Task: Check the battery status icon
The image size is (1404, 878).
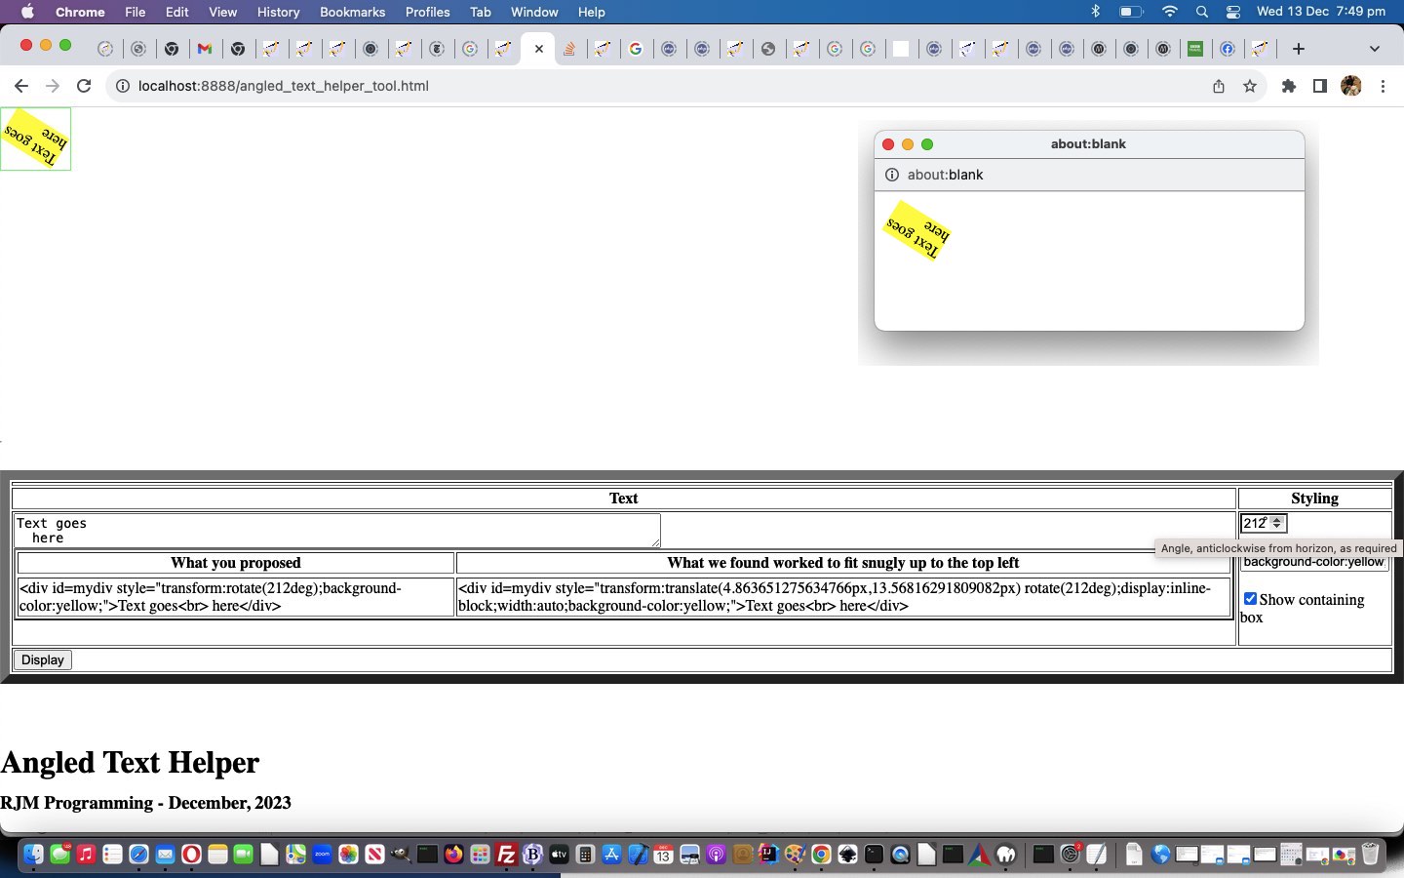Action: pyautogui.click(x=1131, y=12)
